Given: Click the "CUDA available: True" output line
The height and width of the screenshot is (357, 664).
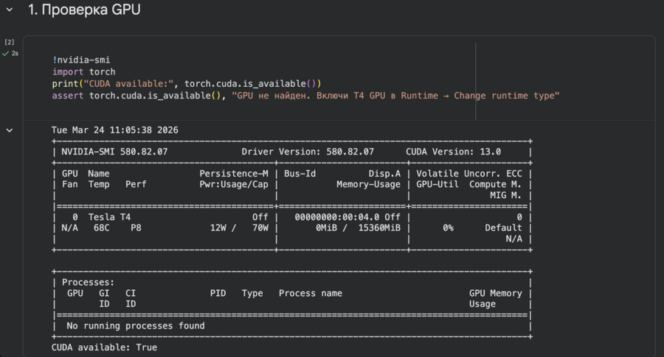Looking at the screenshot, I should pyautogui.click(x=104, y=347).
